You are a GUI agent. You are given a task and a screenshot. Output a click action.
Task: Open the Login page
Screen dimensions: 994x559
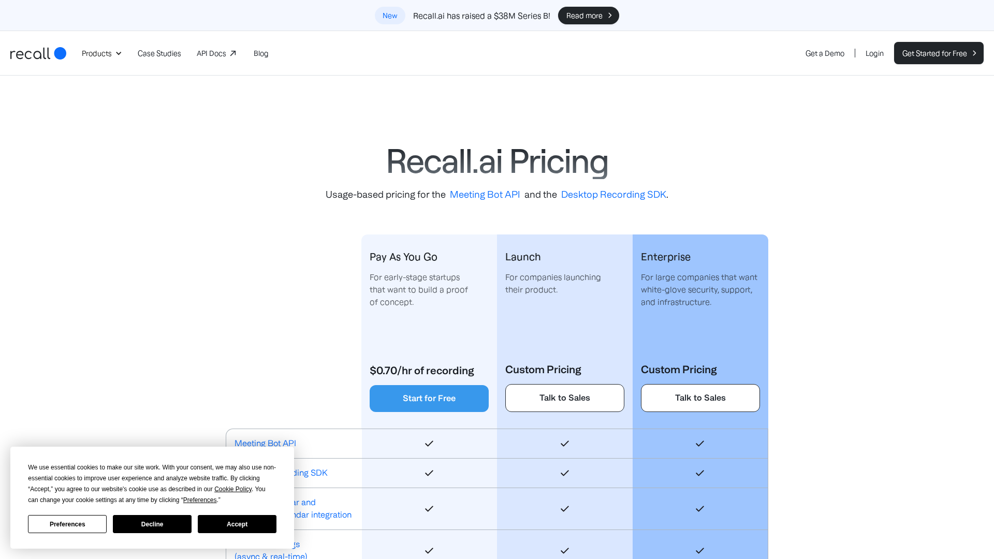click(874, 53)
